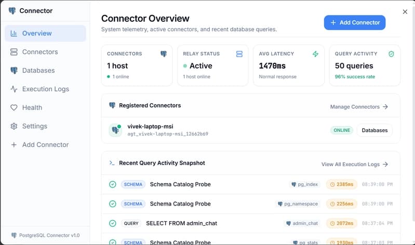415x245 pixels.
Task: Click the pulse icon beside Execution Logs
Action: click(x=14, y=89)
